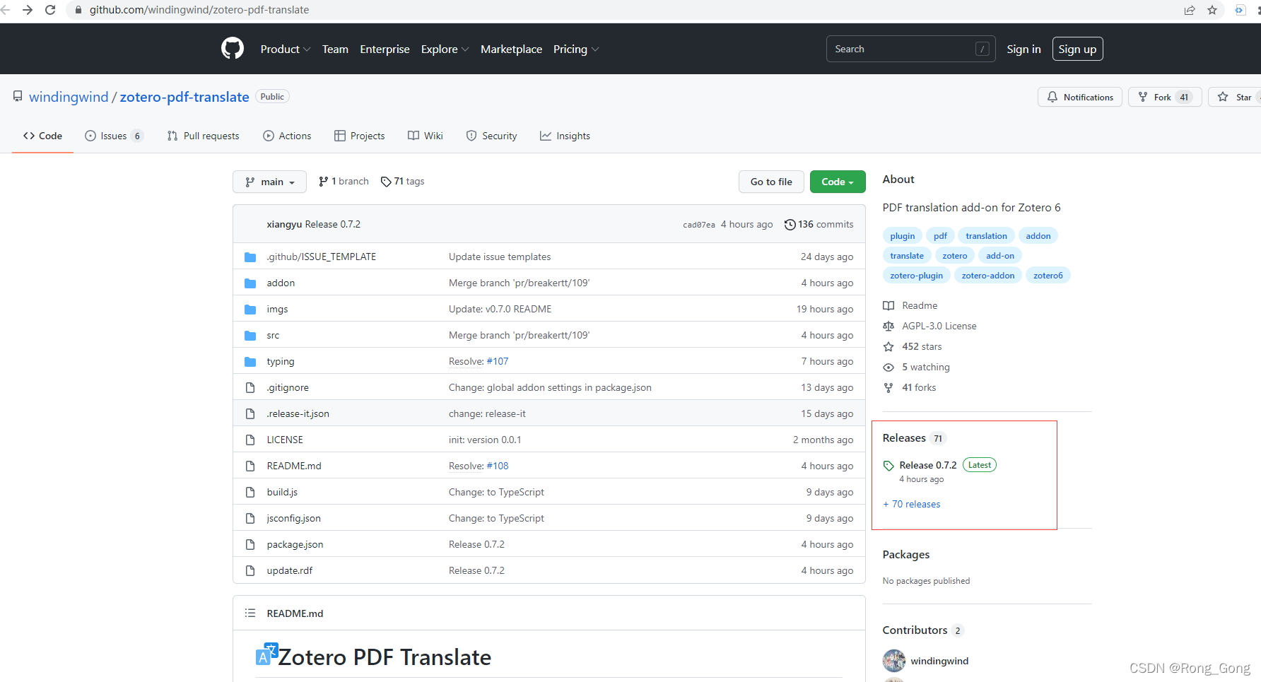1261x682 pixels.
Task: Click the Zotero PDF Translate logo icon
Action: pos(266,654)
